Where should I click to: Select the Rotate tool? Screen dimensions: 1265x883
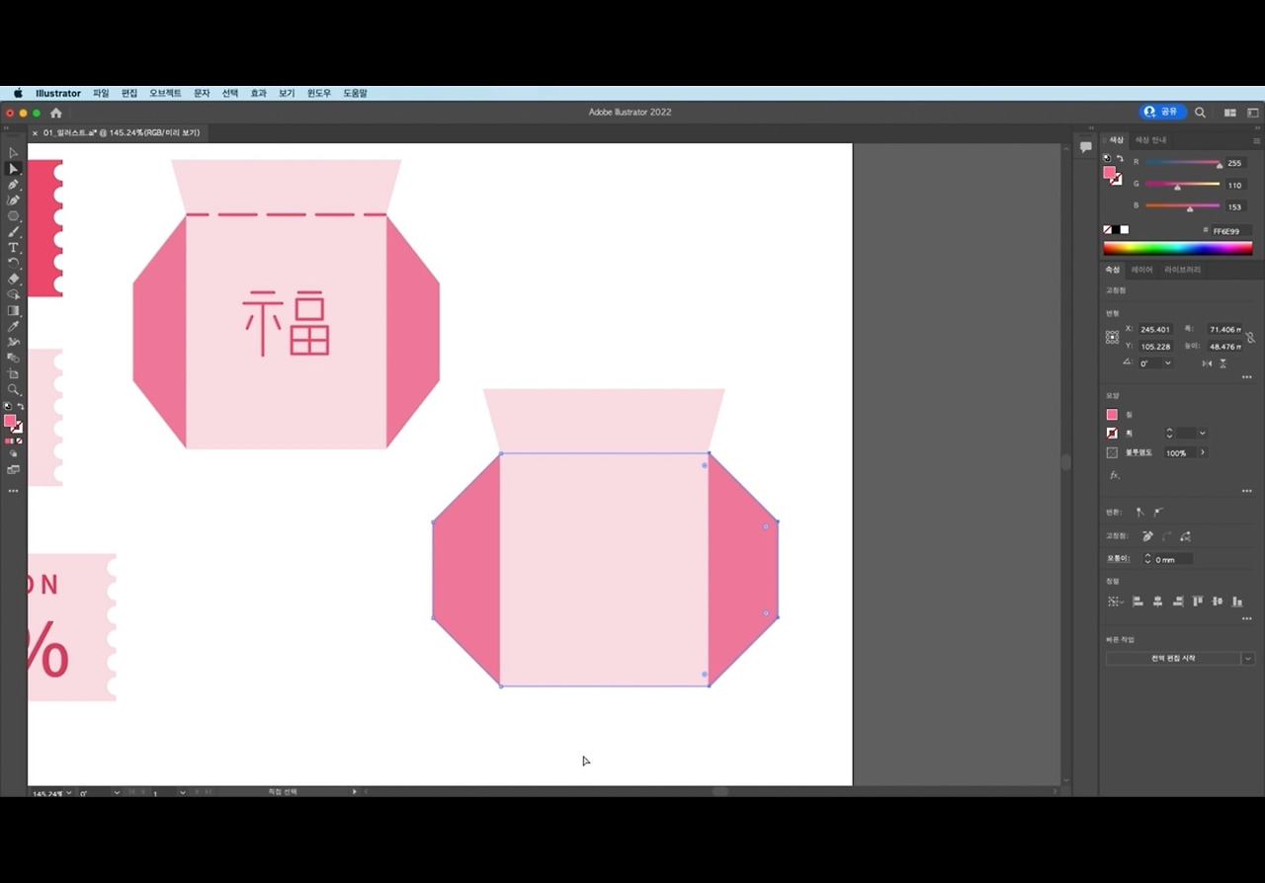(x=13, y=264)
